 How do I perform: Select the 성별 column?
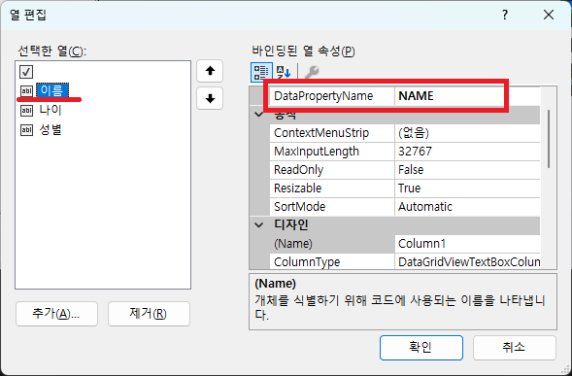click(50, 129)
